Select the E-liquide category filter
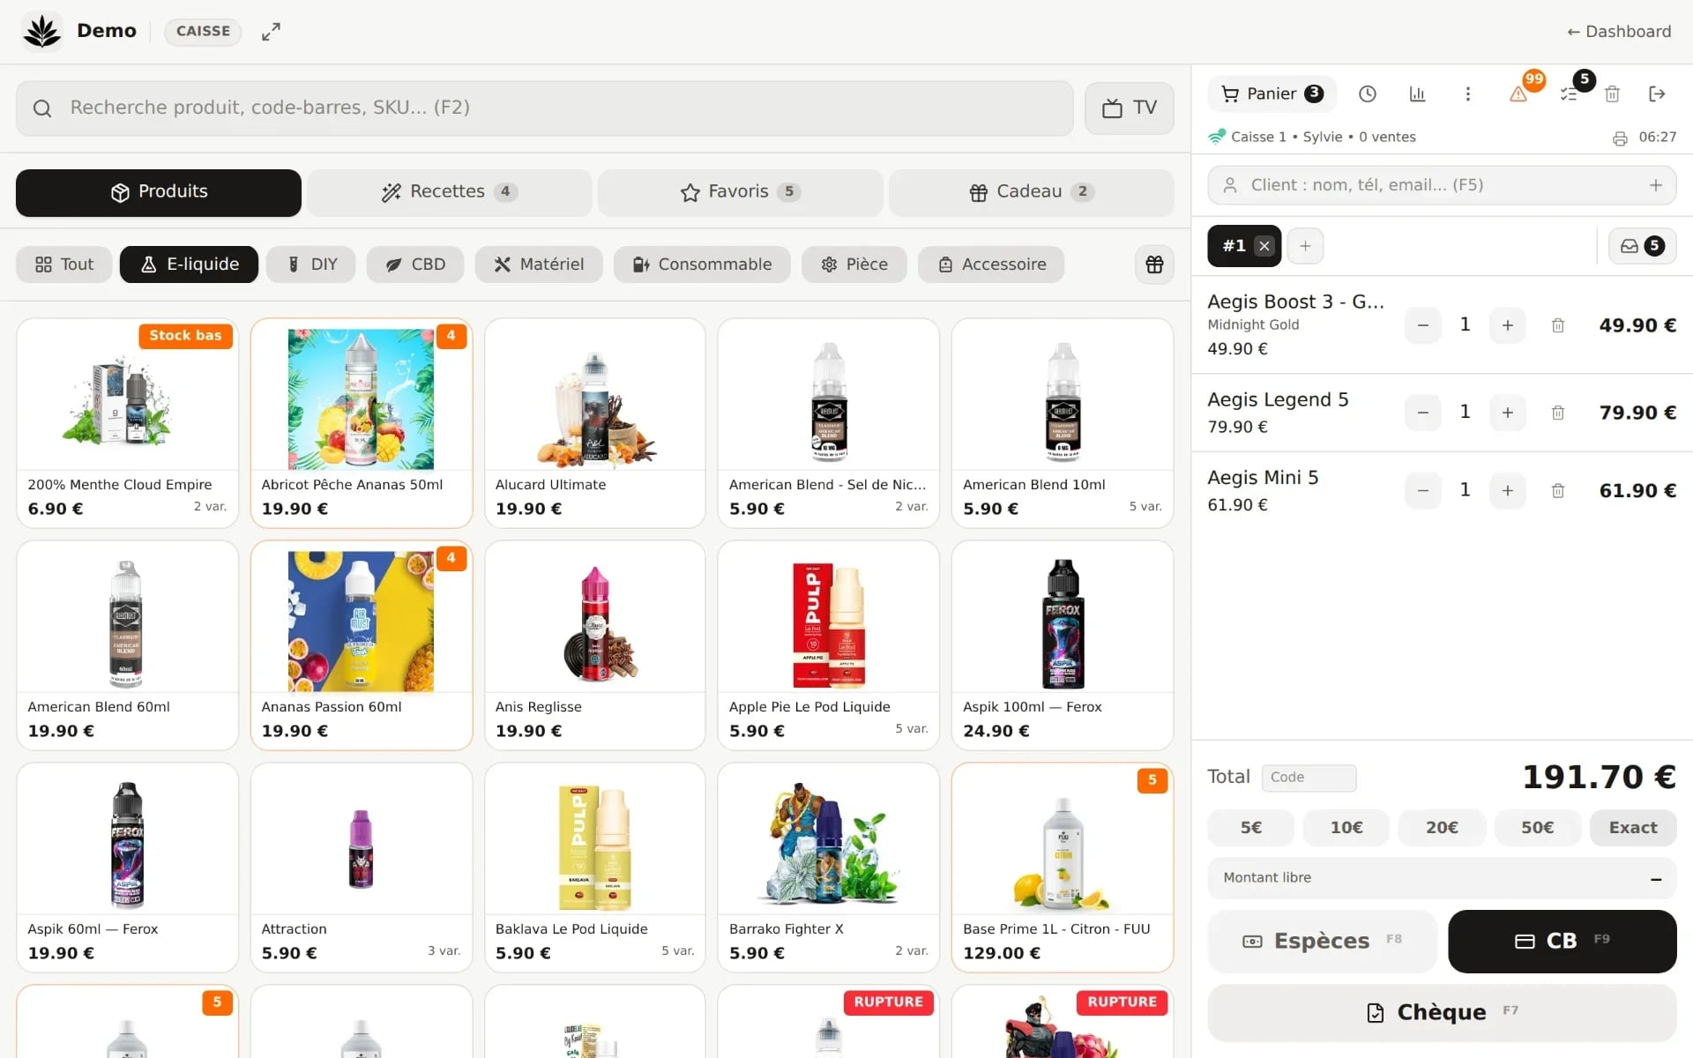This screenshot has height=1058, width=1693. 189,264
